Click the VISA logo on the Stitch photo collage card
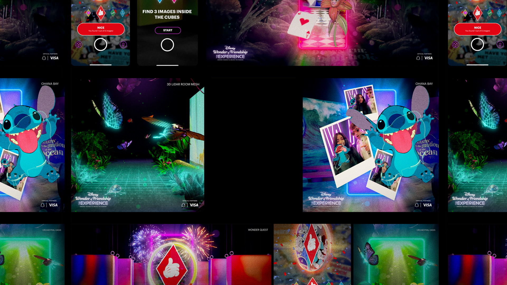This screenshot has height=285, width=507. [x=427, y=205]
